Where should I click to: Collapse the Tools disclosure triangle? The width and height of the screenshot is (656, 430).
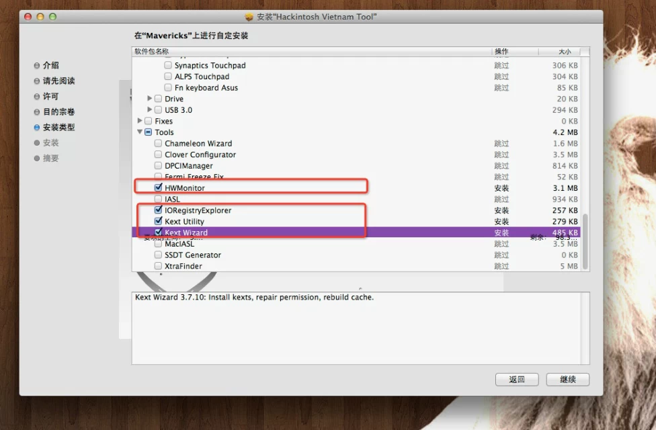pyautogui.click(x=140, y=132)
